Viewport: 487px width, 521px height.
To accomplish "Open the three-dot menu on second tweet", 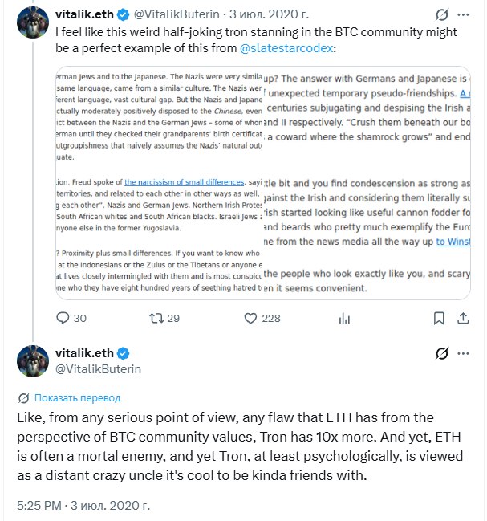I will 463,353.
